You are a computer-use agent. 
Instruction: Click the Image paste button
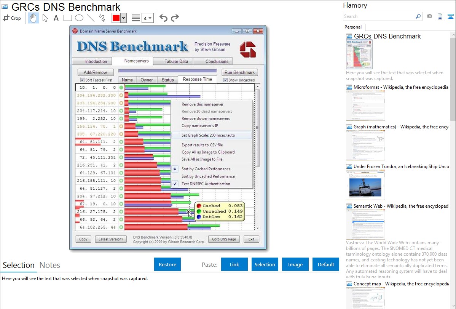tap(295, 264)
